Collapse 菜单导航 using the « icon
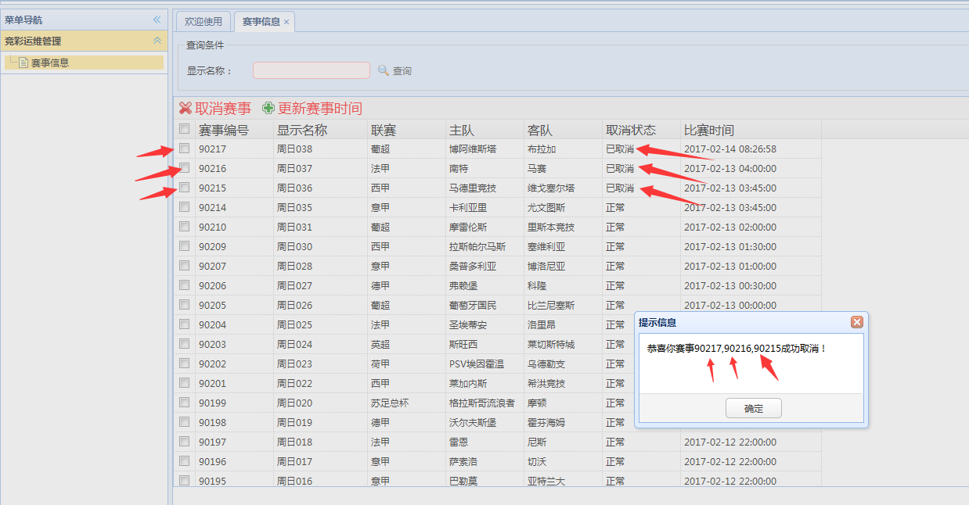 tap(157, 20)
